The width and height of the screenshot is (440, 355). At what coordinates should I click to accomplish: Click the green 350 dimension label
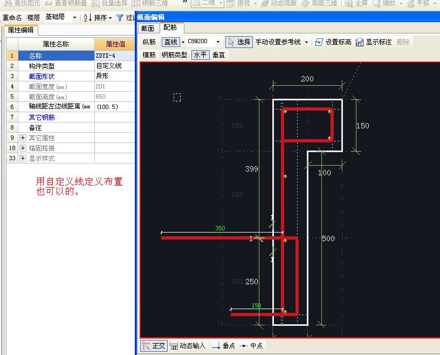tap(221, 228)
